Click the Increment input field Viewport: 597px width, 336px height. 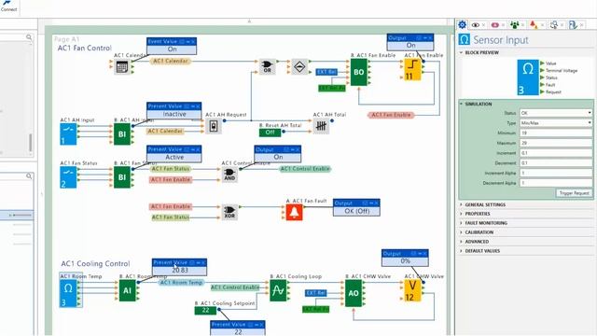tap(556, 153)
